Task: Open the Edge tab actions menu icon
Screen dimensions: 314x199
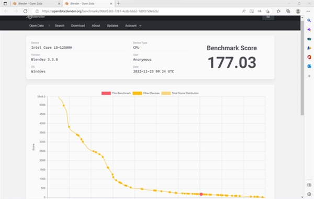Action: point(5,4)
